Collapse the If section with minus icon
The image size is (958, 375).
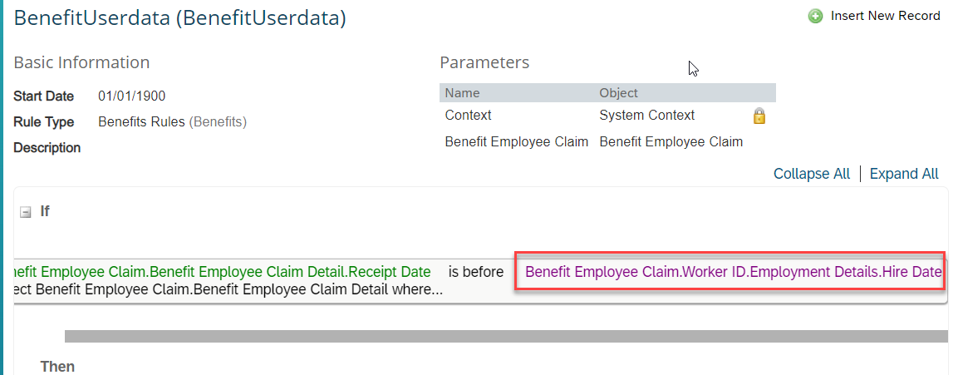pos(26,212)
